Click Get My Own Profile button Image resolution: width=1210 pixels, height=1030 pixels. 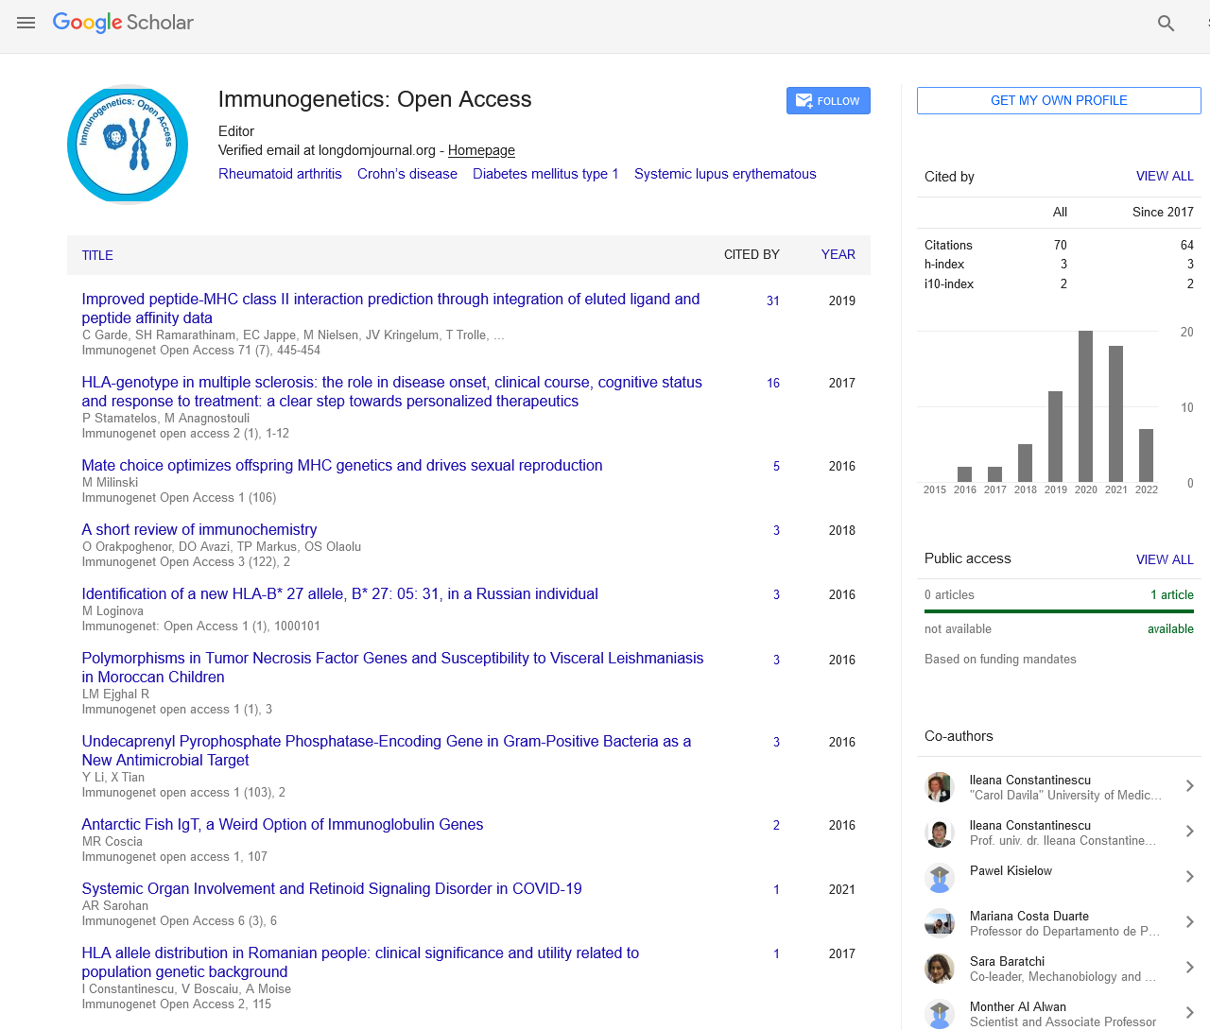tap(1059, 101)
